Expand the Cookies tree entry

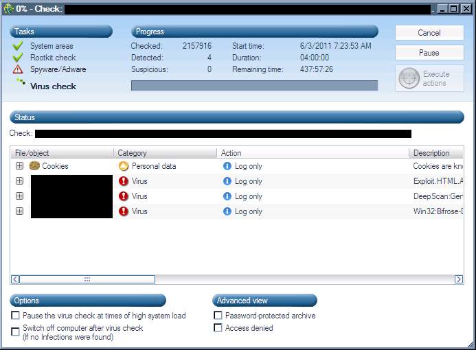pyautogui.click(x=19, y=166)
